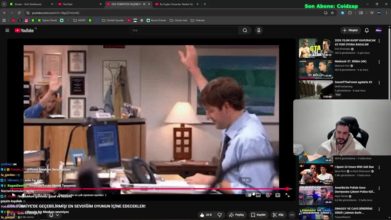Open Videolar bookmarks folder
This screenshot has height=220, width=391.
[198, 20]
